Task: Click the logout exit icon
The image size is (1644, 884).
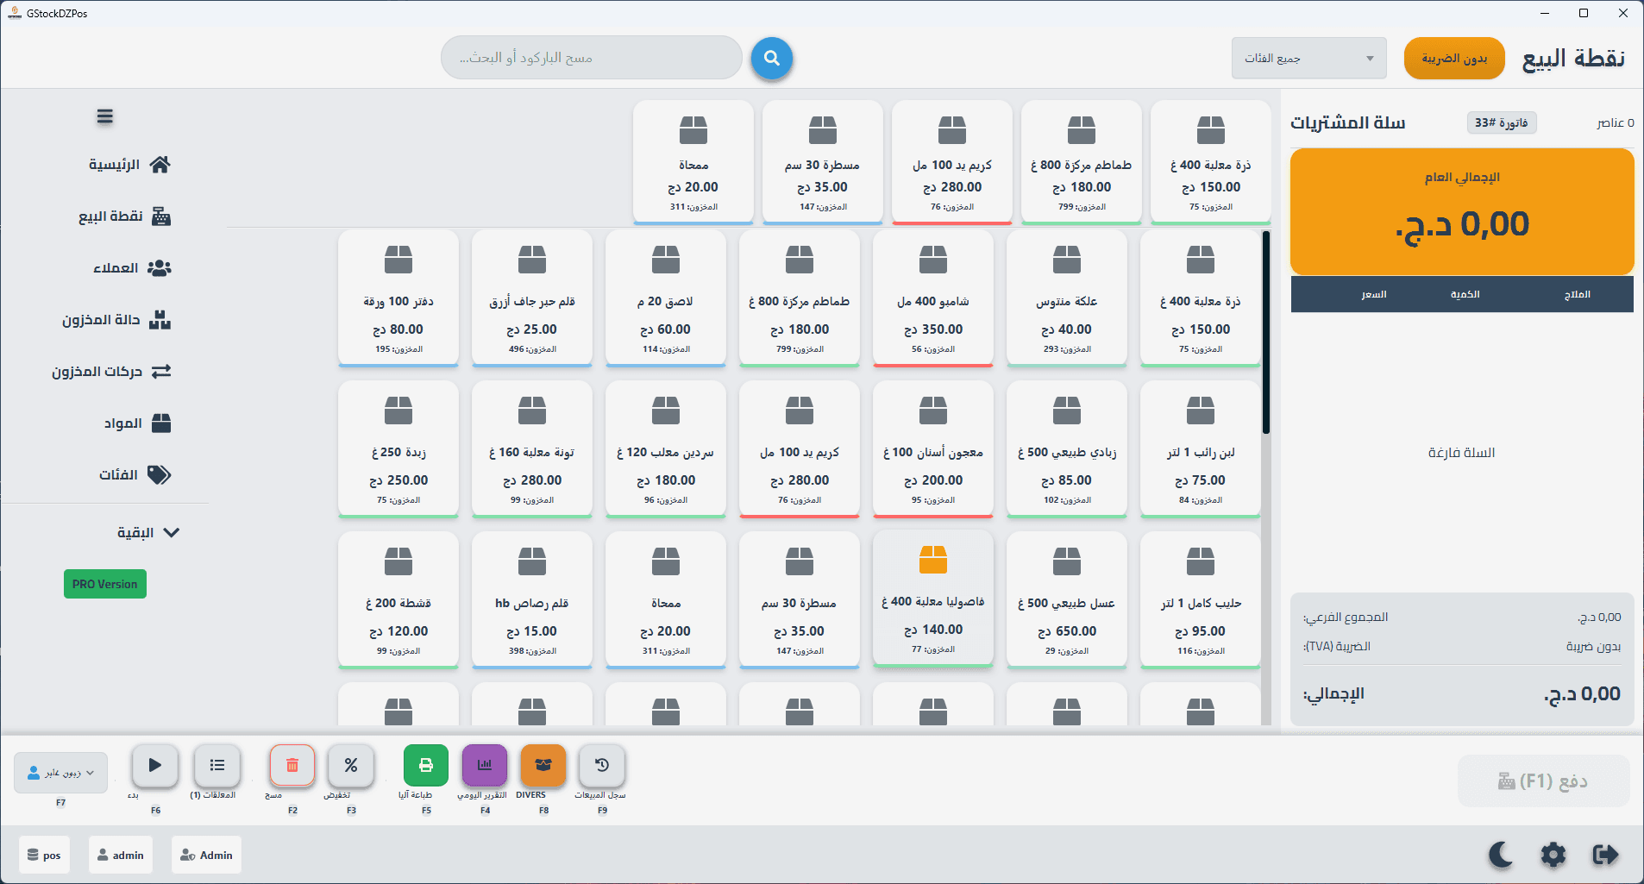Action: pos(1605,855)
